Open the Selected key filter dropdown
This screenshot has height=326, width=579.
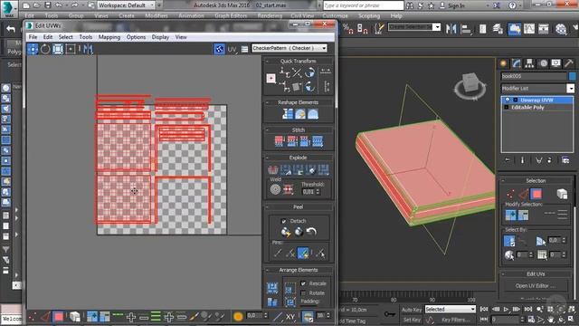tap(451, 309)
